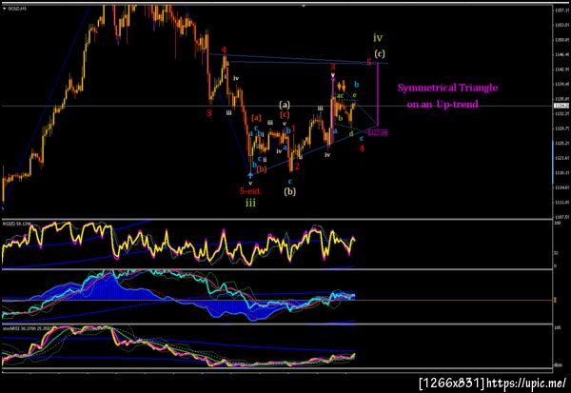This screenshot has width=571, height=393.
Task: Select the red '4' label below cyan c
Action: point(362,148)
